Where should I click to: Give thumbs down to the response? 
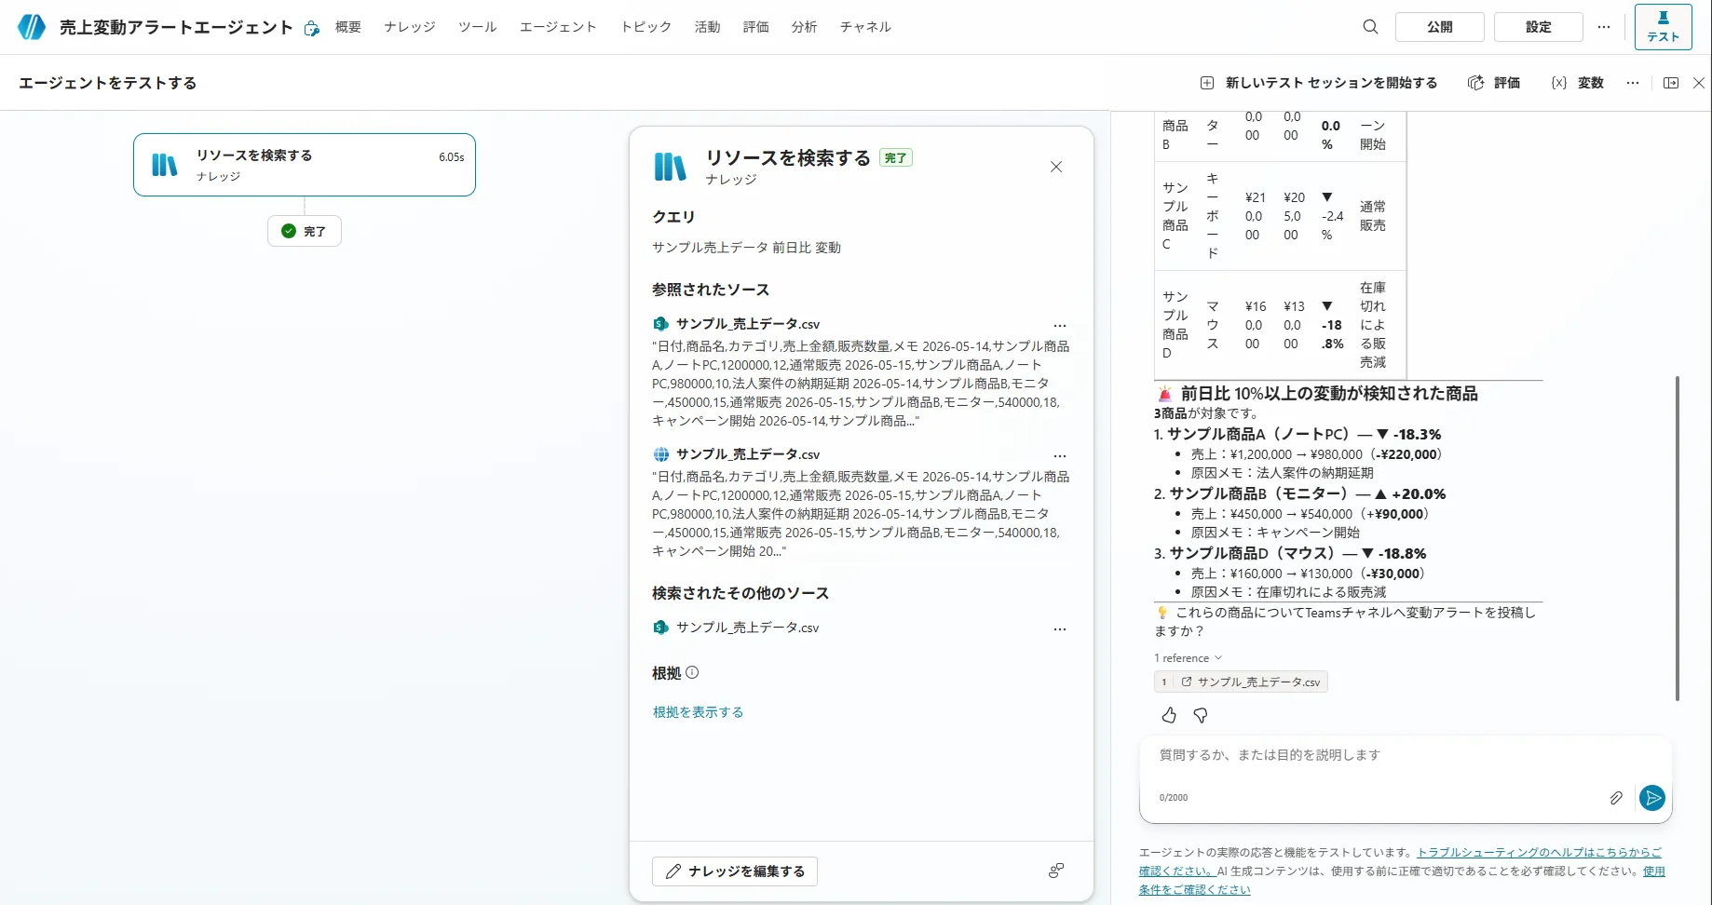click(x=1201, y=715)
